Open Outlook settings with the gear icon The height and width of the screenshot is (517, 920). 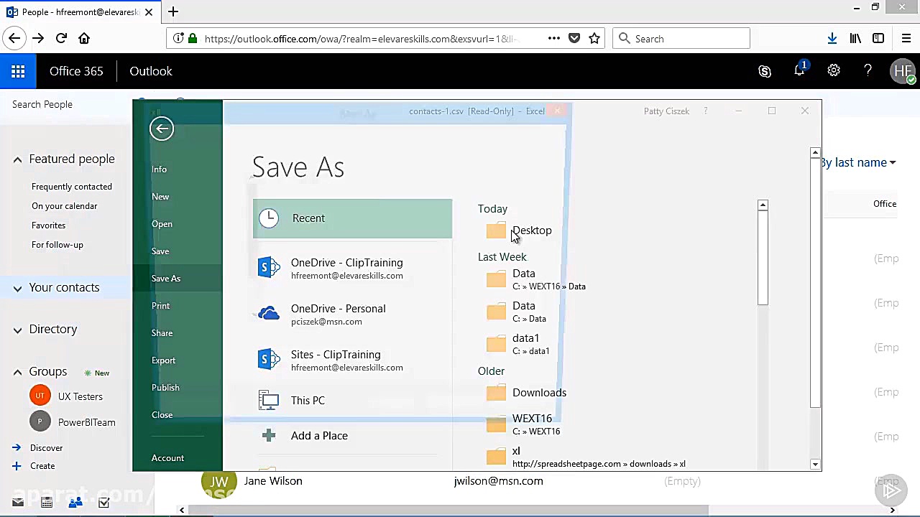pos(834,71)
